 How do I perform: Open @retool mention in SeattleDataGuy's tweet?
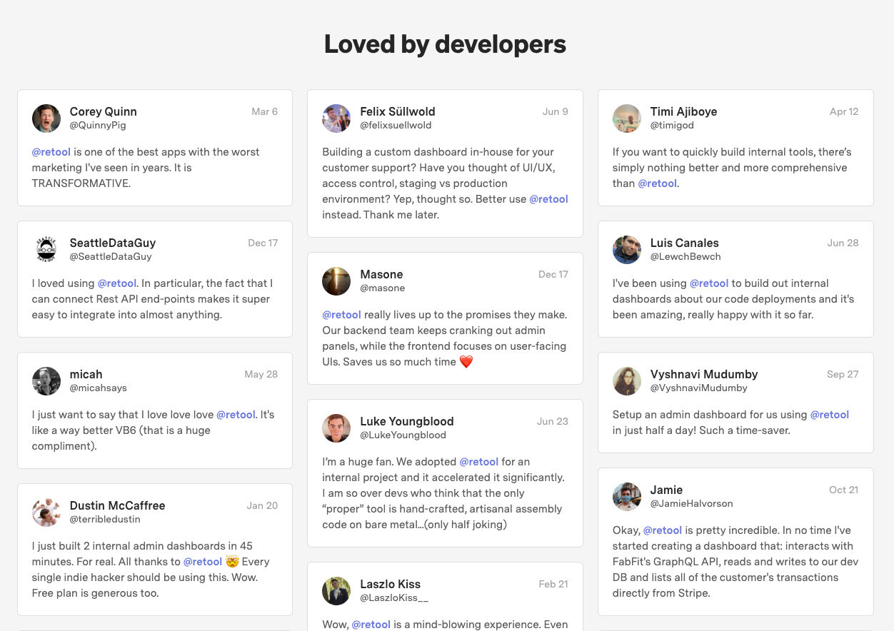pos(116,283)
